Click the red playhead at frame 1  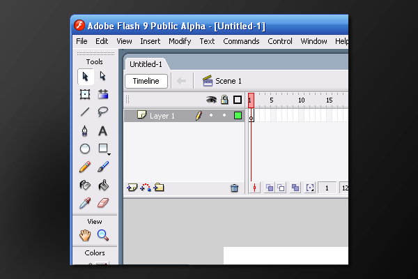[x=251, y=100]
